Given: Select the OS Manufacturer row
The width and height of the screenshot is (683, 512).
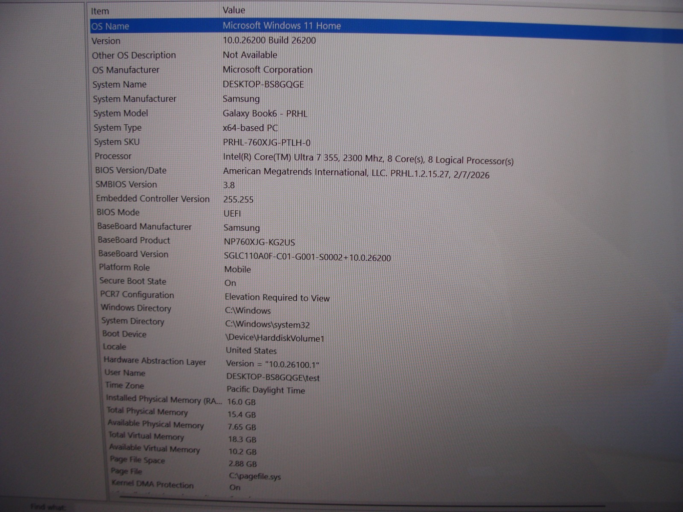Looking at the screenshot, I should tap(126, 70).
